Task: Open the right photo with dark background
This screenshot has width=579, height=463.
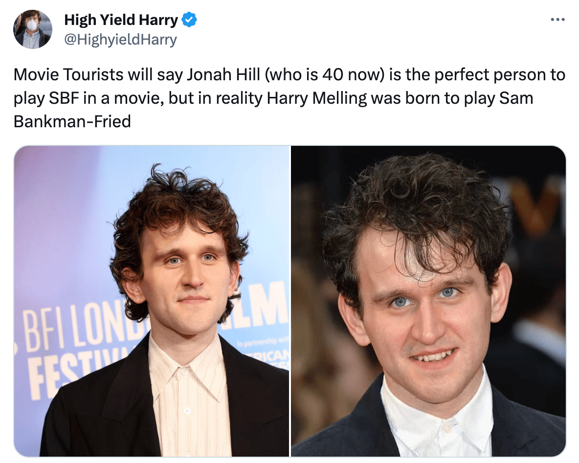Action: [428, 301]
